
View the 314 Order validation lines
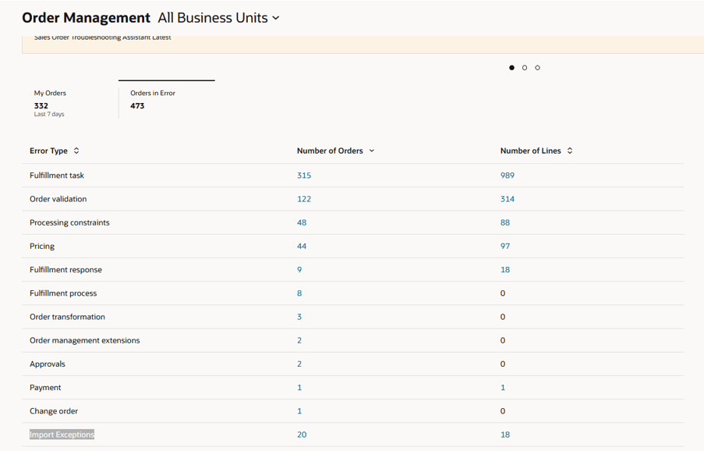click(508, 199)
